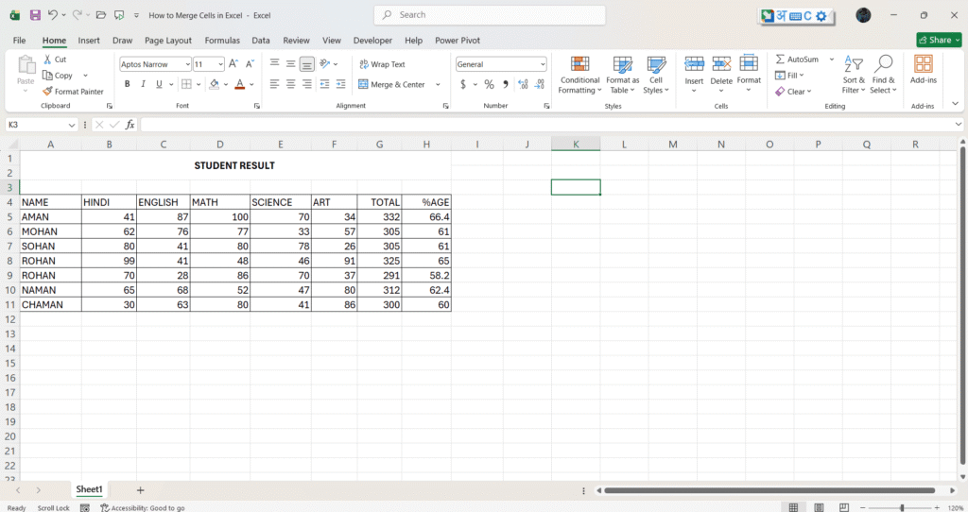This screenshot has height=512, width=968.
Task: Expand Merge & Center dropdown arrow
Action: click(438, 84)
